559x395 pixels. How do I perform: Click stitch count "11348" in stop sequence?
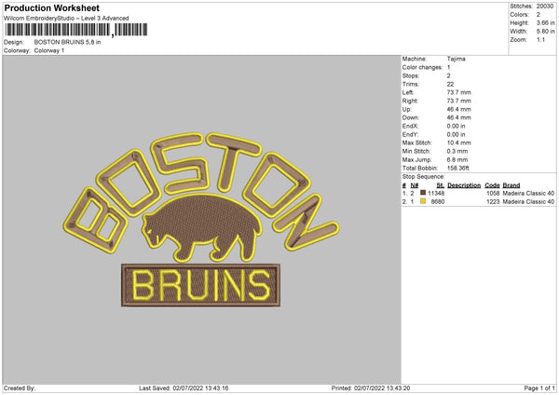pos(436,193)
